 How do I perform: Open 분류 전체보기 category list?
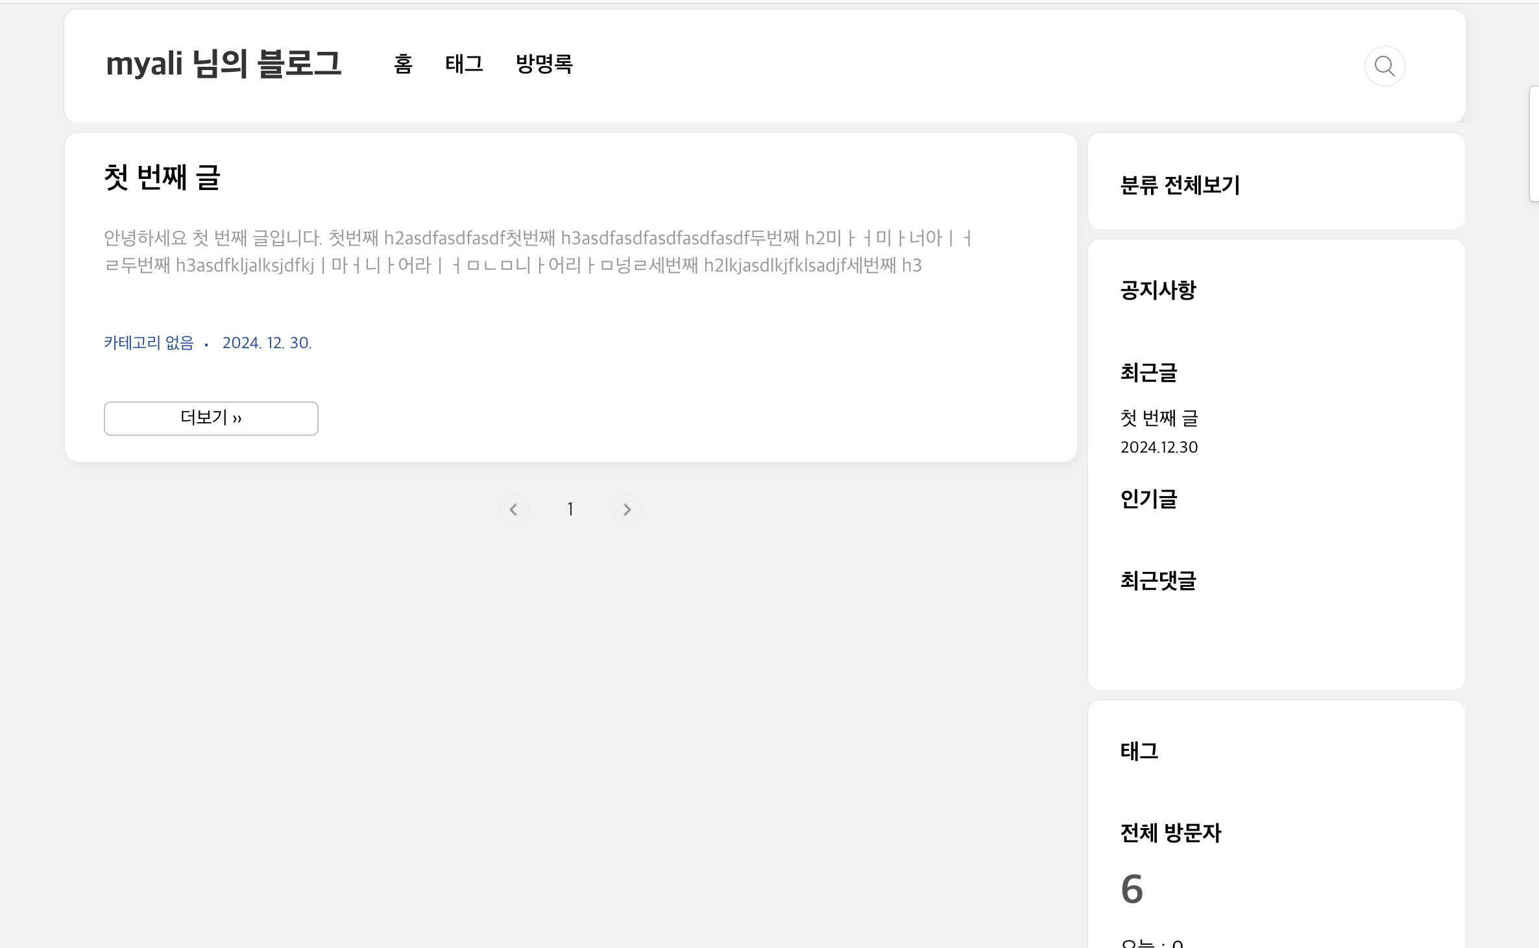(x=1180, y=185)
